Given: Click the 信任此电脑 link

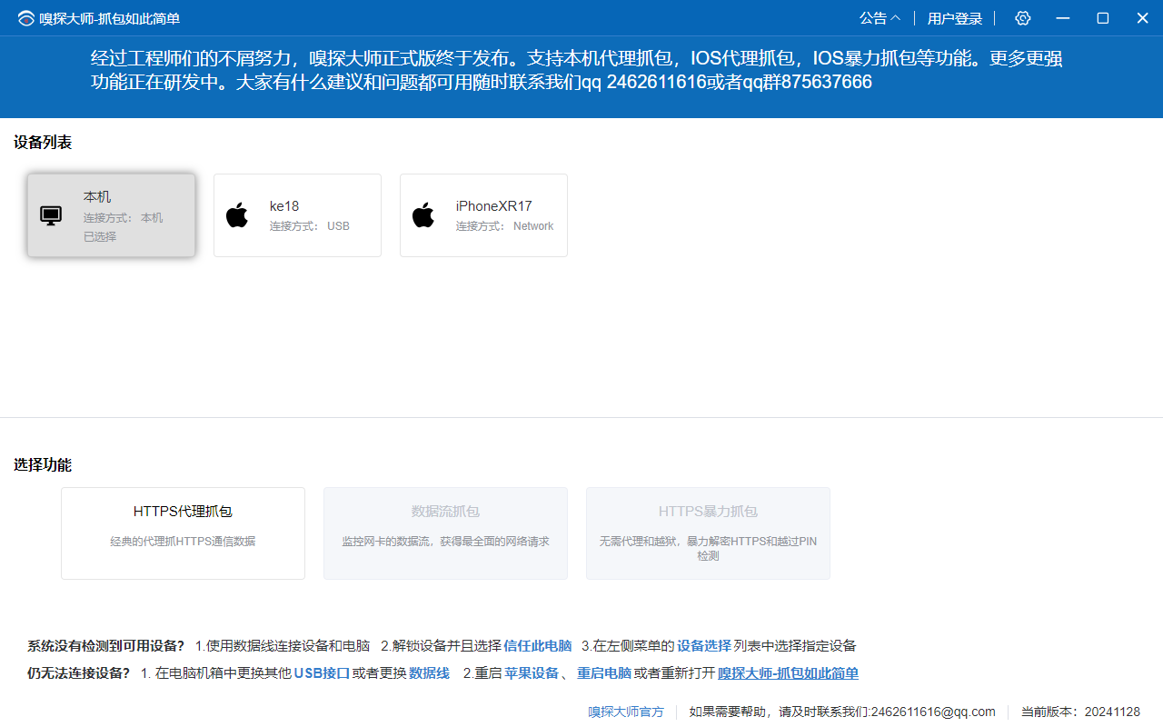Looking at the screenshot, I should [x=538, y=646].
